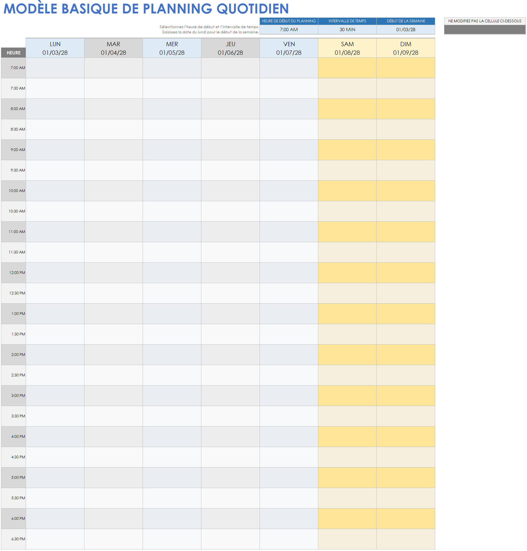The height and width of the screenshot is (551, 527).
Task: Select the MAR cell at 10:30 AM
Action: pos(114,211)
